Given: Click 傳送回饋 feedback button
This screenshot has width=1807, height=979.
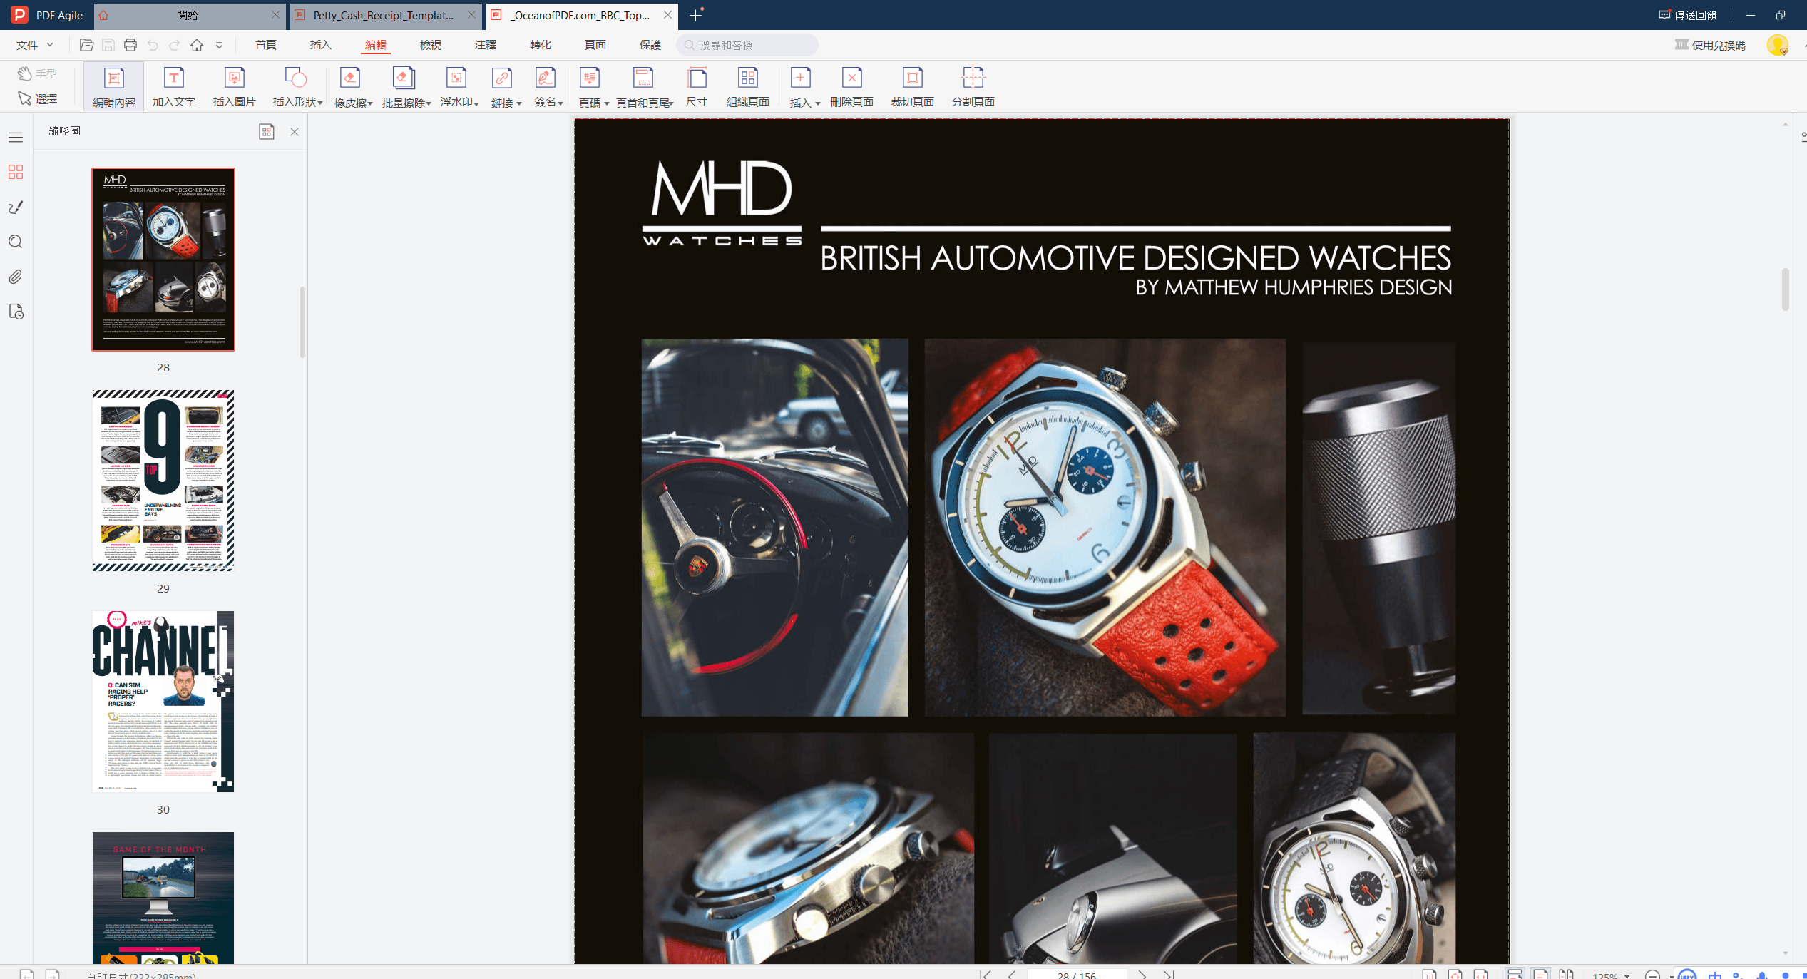Looking at the screenshot, I should point(1687,15).
